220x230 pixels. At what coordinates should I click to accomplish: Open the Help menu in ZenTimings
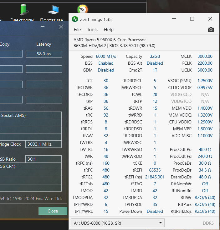pos(109,30)
